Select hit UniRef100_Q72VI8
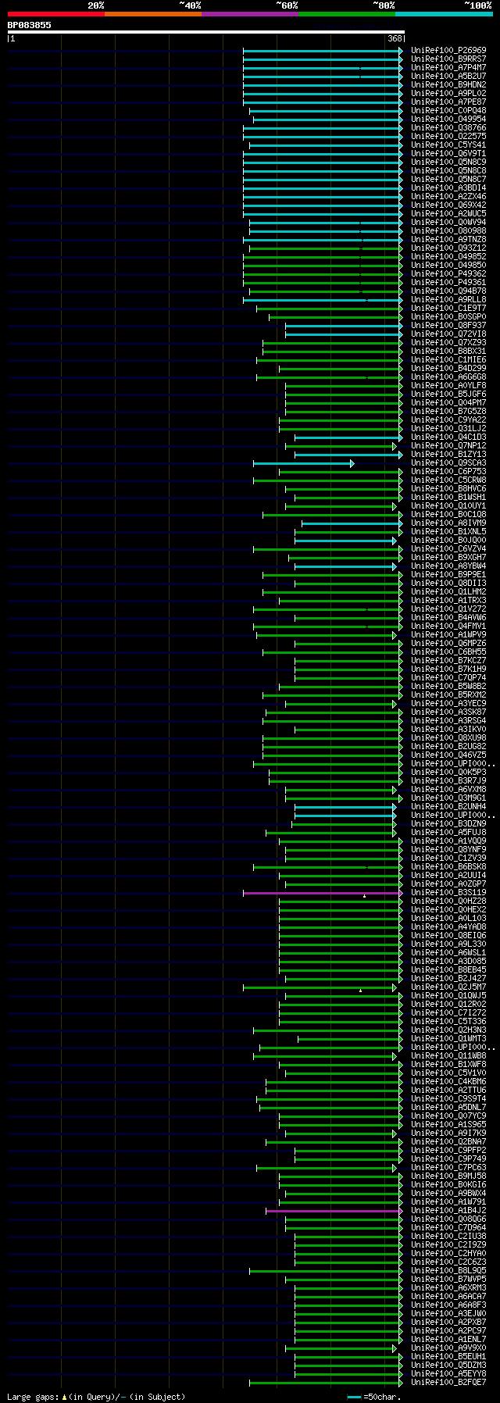This screenshot has width=500, height=1403. 448,334
